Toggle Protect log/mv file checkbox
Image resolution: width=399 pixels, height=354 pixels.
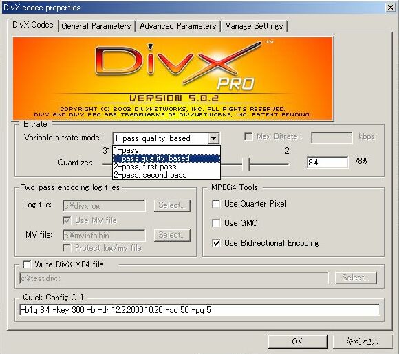point(67,248)
